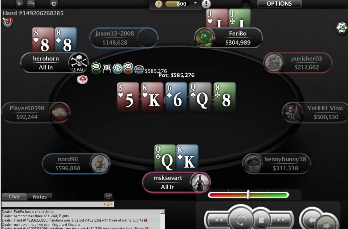Click the fast-forward button in replayer
The width and height of the screenshot is (348, 229).
(281, 220)
